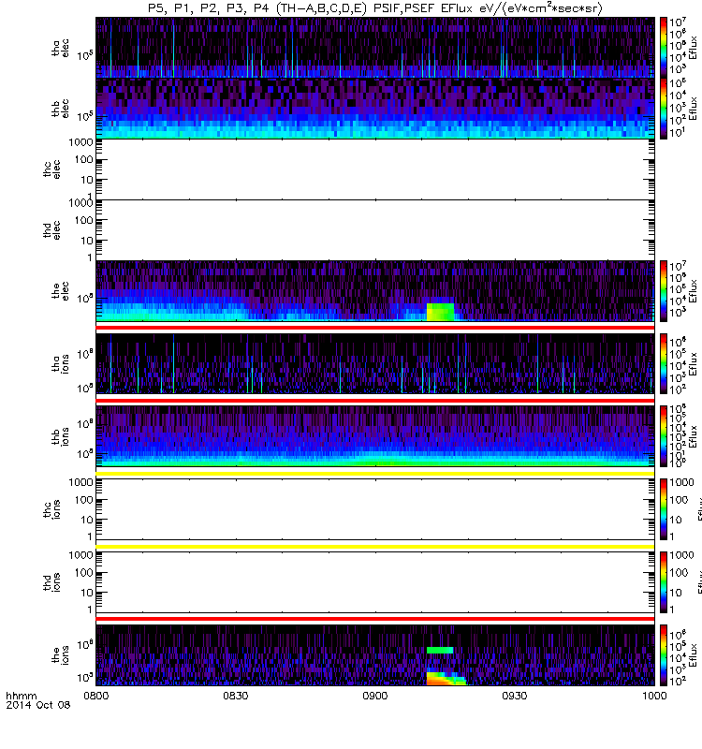This screenshot has width=702, height=749.
Task: Click the 'thc elec' axis label
Action: [52, 169]
